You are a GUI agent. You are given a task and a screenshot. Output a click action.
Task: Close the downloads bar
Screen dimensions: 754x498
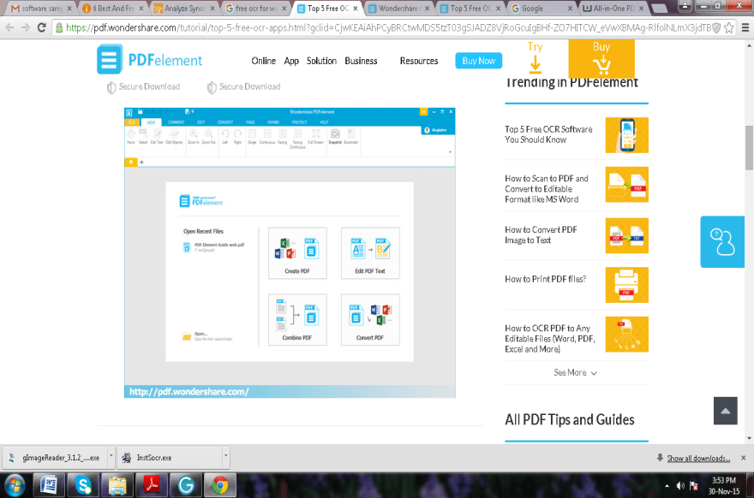(744, 458)
